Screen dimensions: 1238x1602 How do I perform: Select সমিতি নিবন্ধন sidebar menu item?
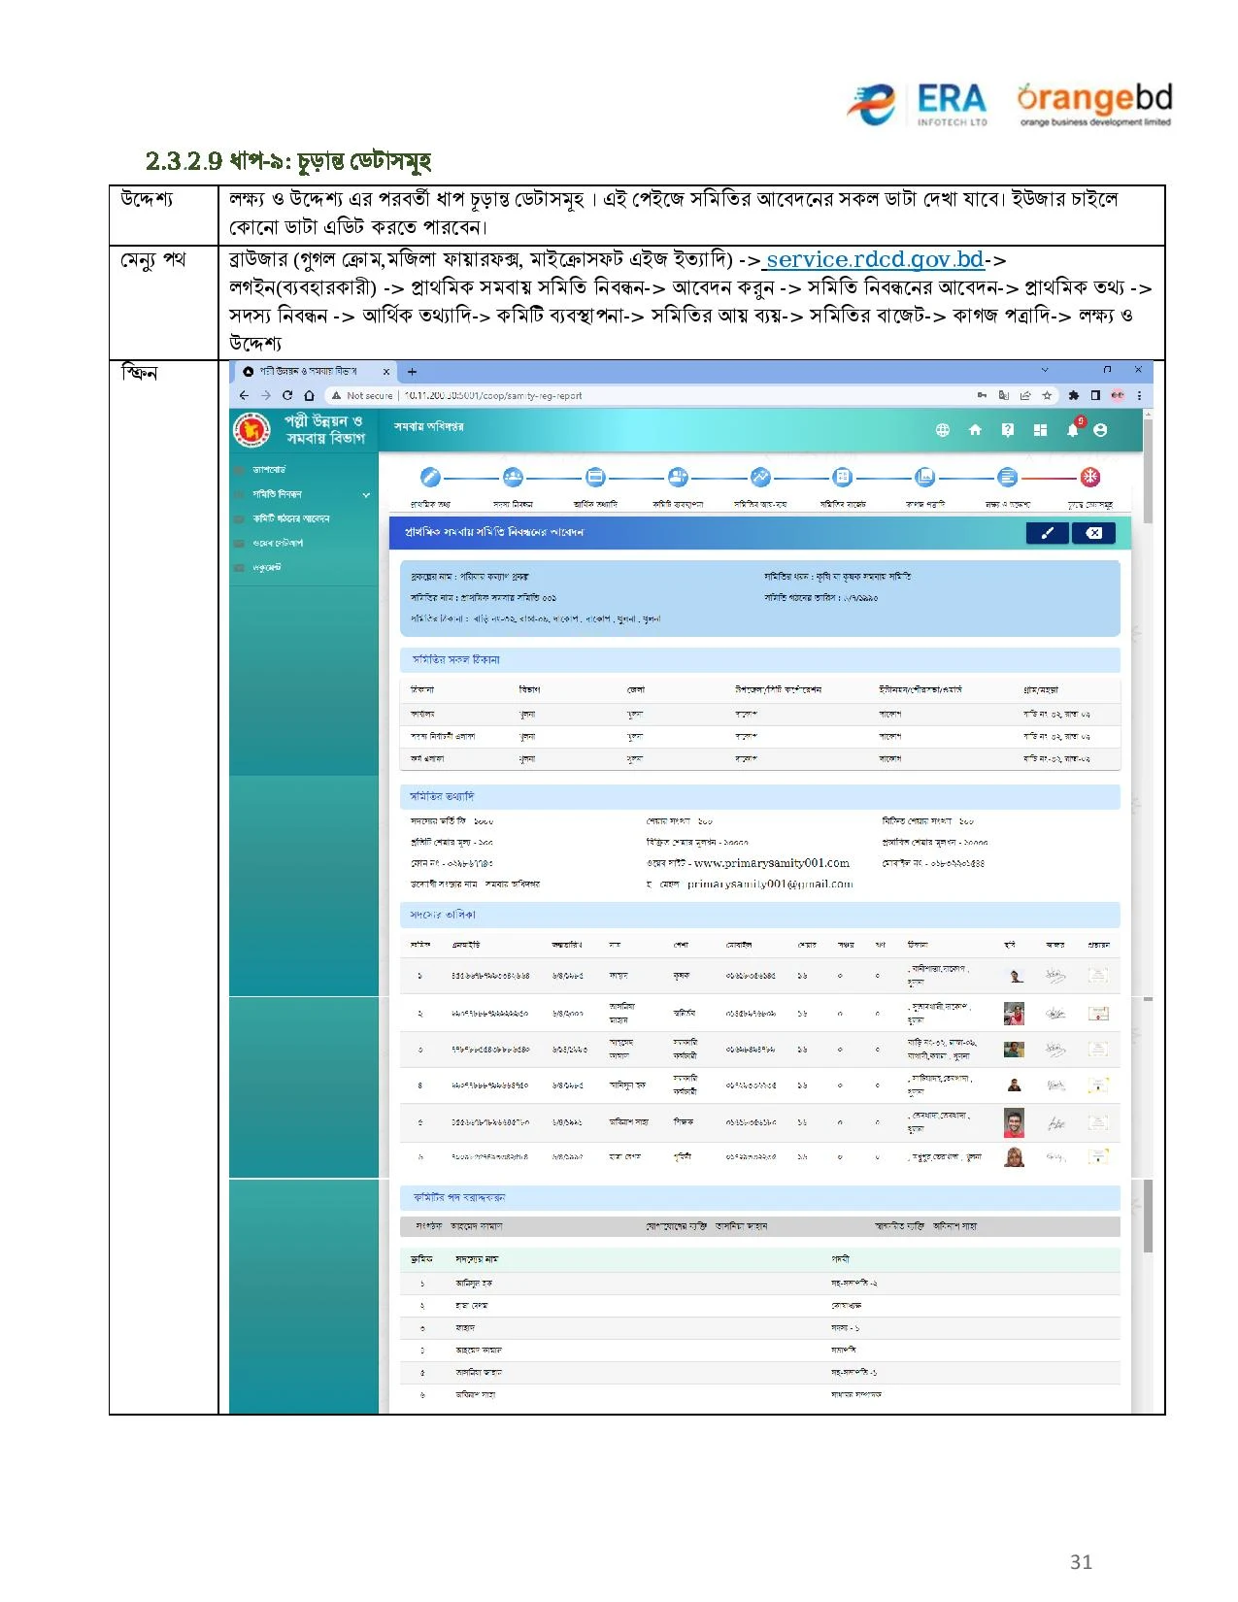tap(277, 494)
